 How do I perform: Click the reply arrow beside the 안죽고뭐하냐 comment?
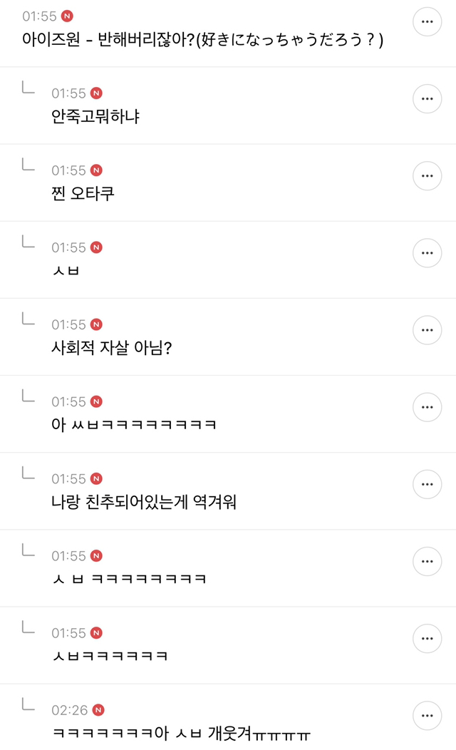pos(28,88)
